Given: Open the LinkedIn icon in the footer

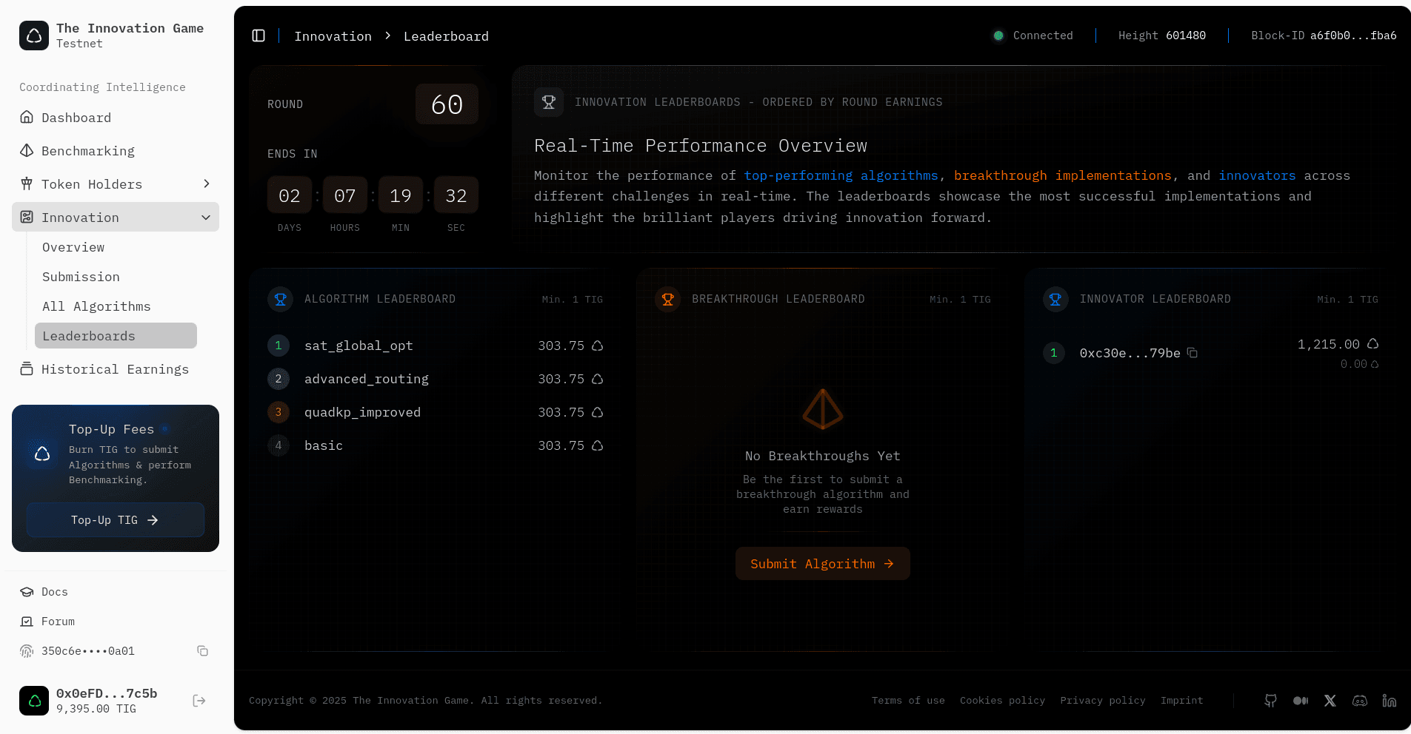Looking at the screenshot, I should (x=1390, y=701).
